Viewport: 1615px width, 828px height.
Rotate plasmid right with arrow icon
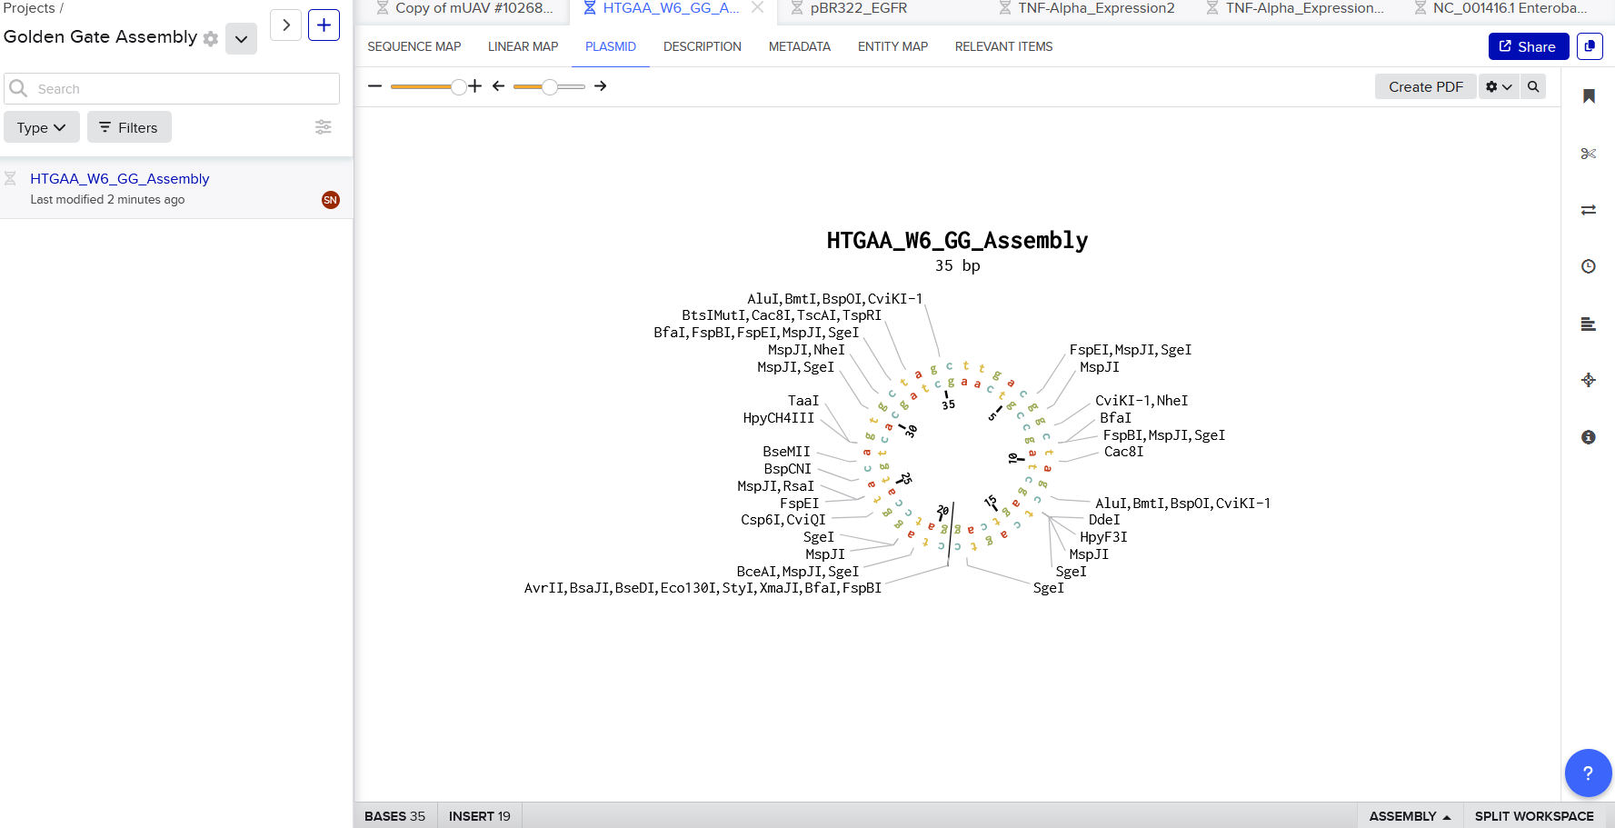click(600, 86)
